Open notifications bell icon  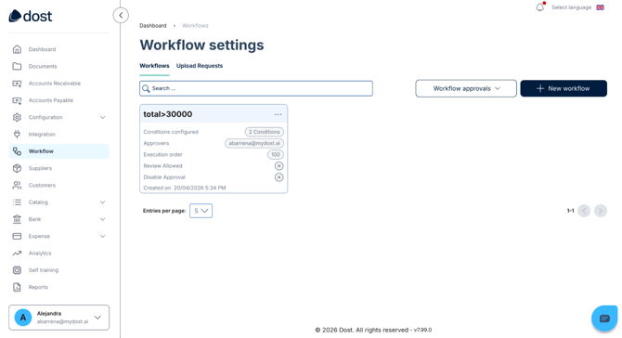pos(540,7)
